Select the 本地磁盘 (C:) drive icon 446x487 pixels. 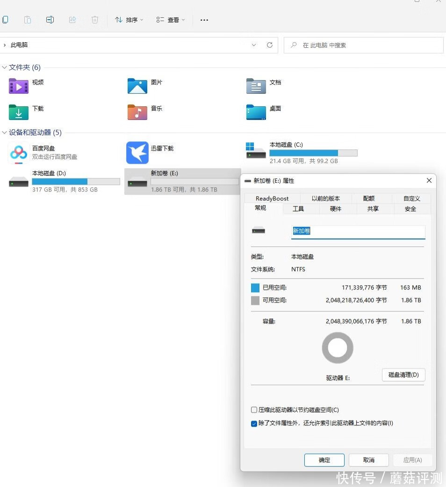(256, 151)
